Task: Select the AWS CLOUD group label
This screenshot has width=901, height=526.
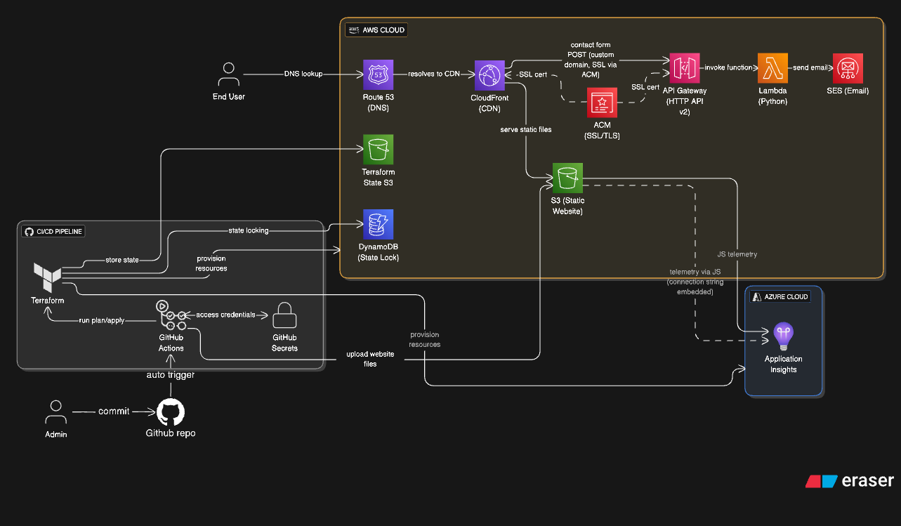Action: [x=376, y=30]
